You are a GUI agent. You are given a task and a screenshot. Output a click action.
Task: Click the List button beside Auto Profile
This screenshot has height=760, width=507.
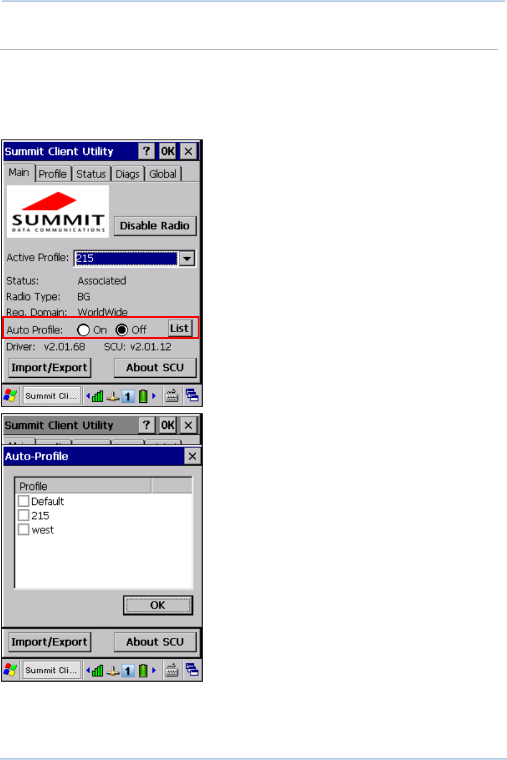tap(179, 328)
